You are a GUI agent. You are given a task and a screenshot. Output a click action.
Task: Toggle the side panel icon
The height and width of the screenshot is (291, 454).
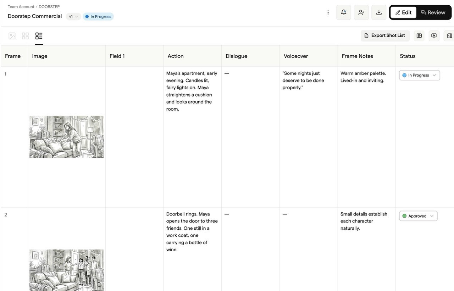[449, 36]
